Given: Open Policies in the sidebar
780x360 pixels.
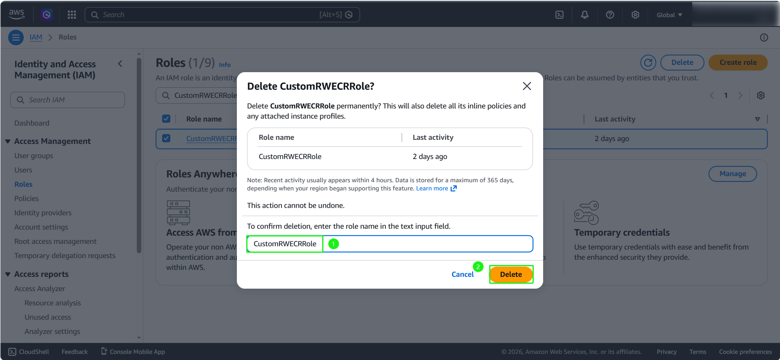Looking at the screenshot, I should tap(27, 199).
